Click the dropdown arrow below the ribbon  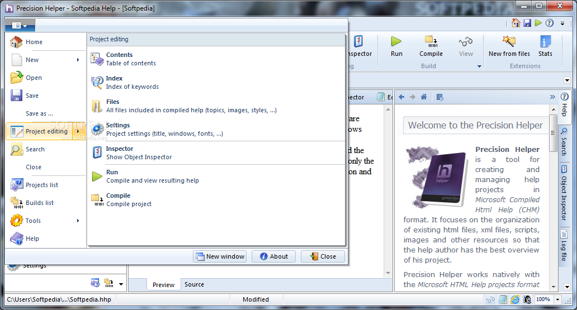click(x=567, y=80)
